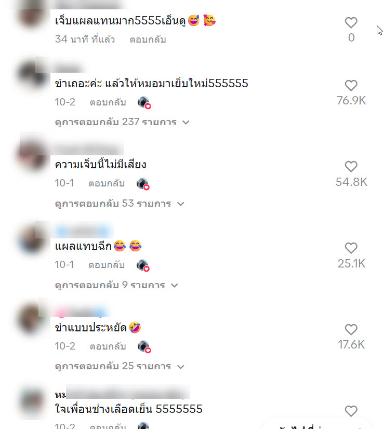Show the 9 replies under the third-liked comment

(116, 285)
